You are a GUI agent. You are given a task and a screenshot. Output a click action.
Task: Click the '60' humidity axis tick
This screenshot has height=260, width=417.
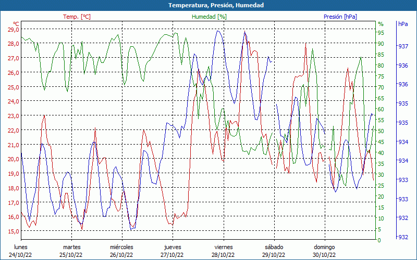(x=381, y=109)
